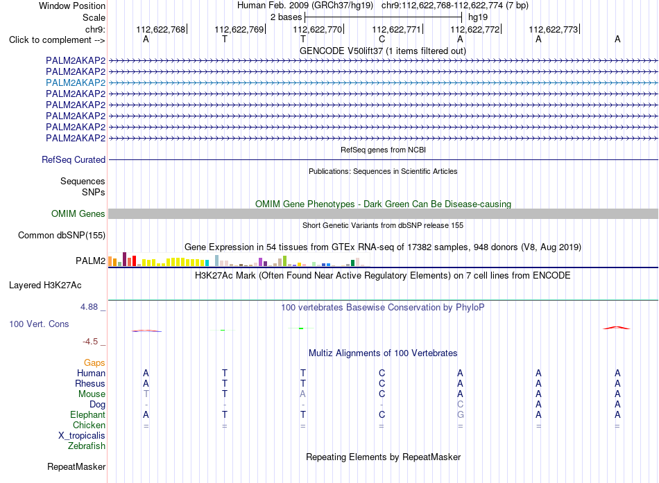Click the gray C in the Dog row

(x=460, y=405)
